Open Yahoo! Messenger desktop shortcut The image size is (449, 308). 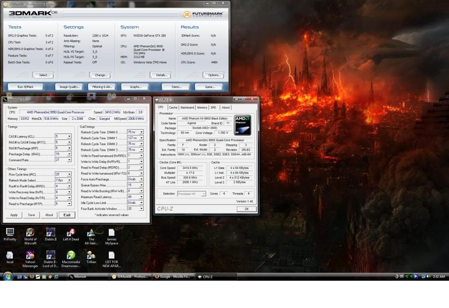click(30, 259)
